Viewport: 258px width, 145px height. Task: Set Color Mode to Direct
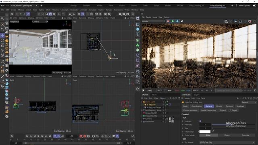(x=227, y=135)
